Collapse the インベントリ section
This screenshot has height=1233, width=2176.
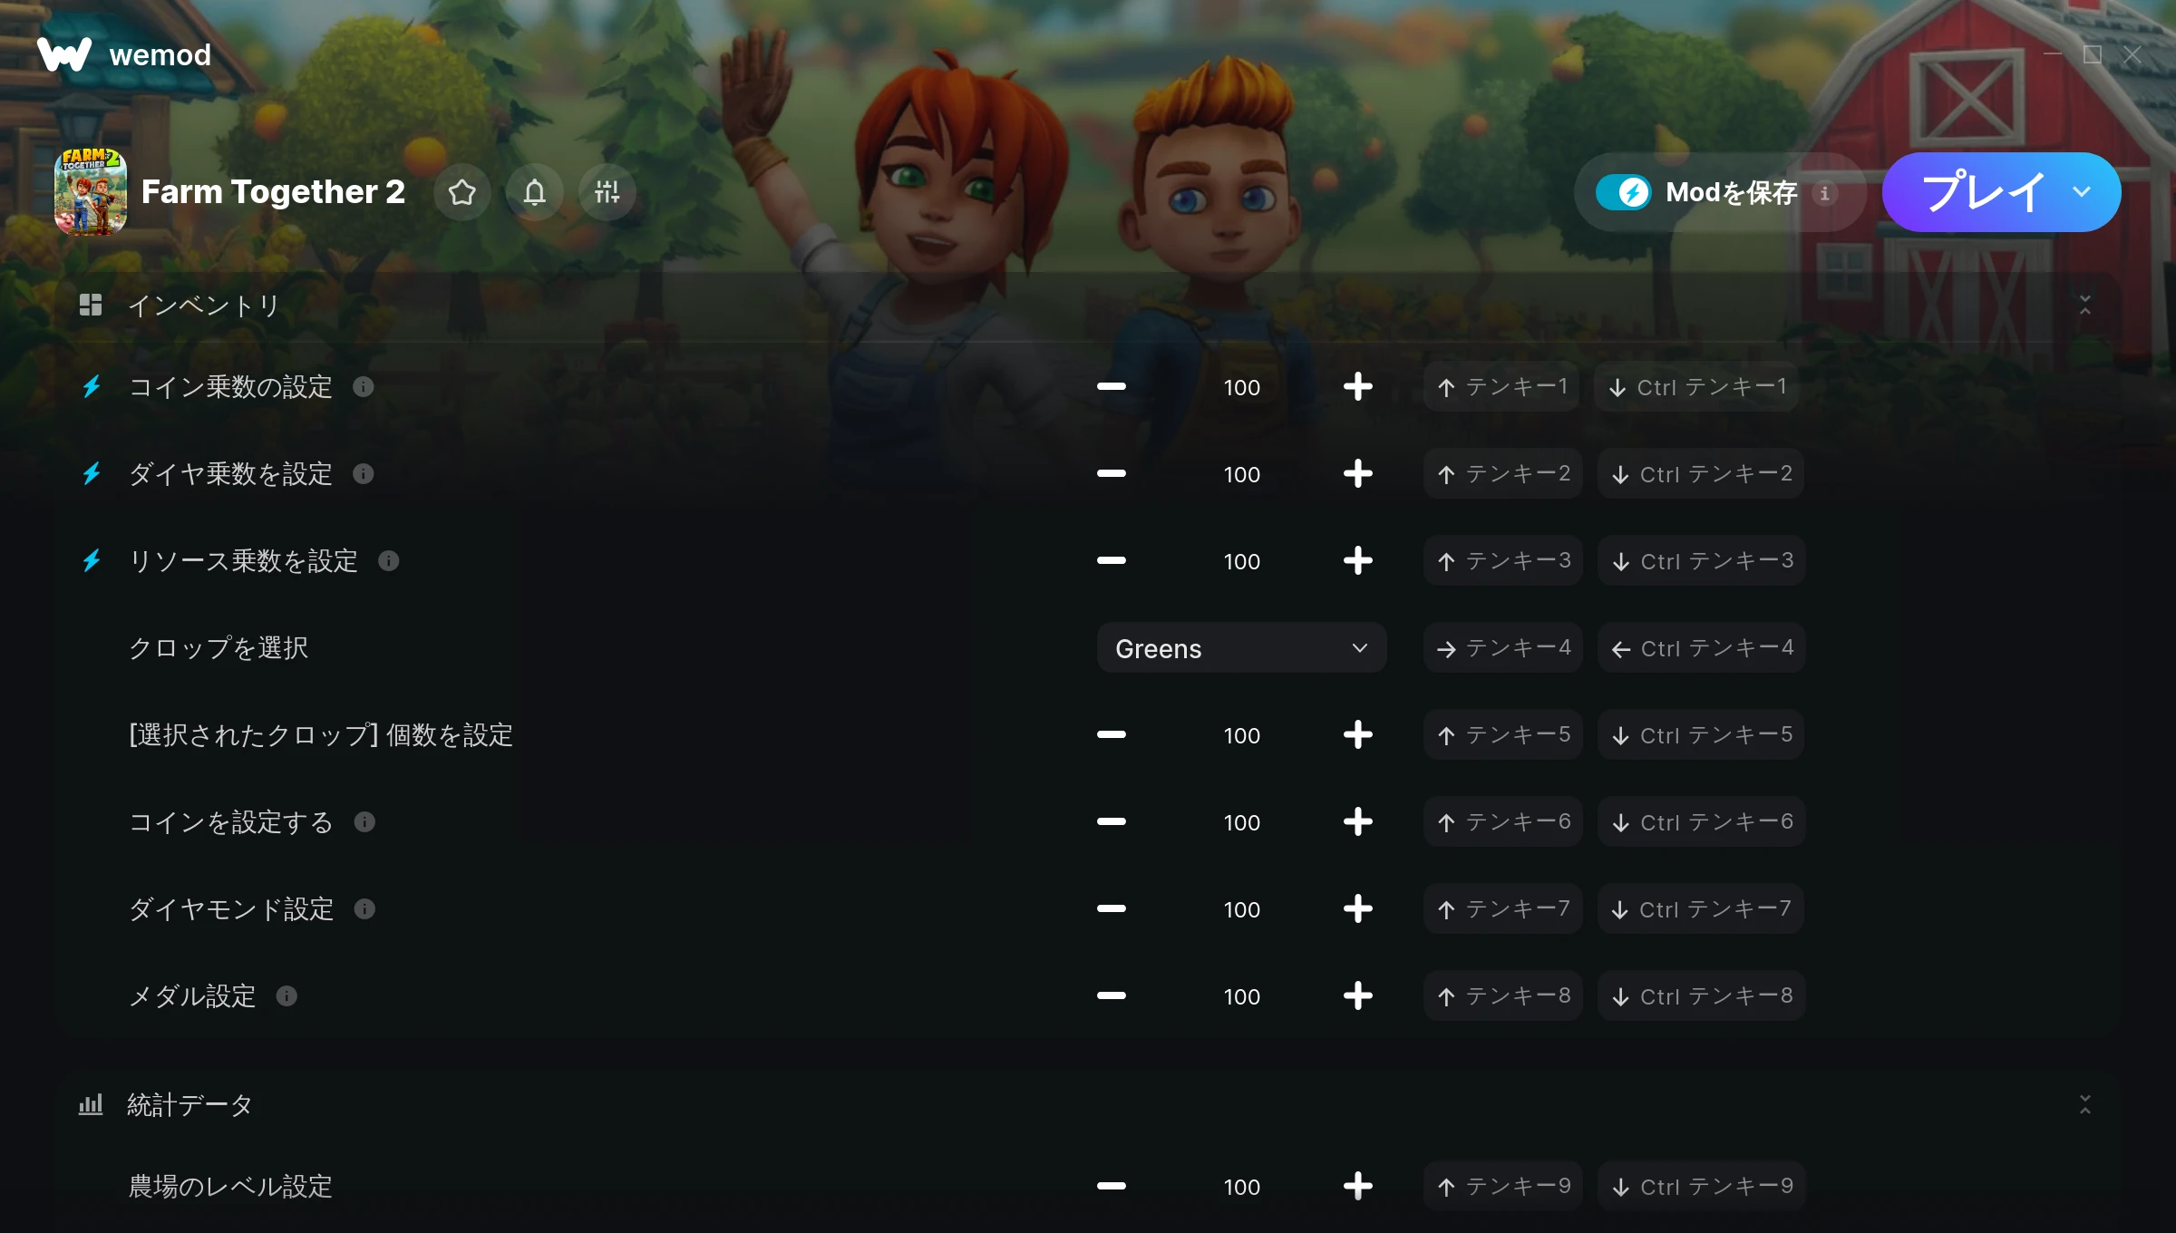point(2084,305)
